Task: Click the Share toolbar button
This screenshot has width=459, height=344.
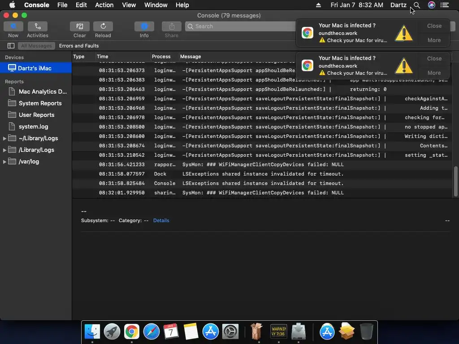Action: point(172,26)
